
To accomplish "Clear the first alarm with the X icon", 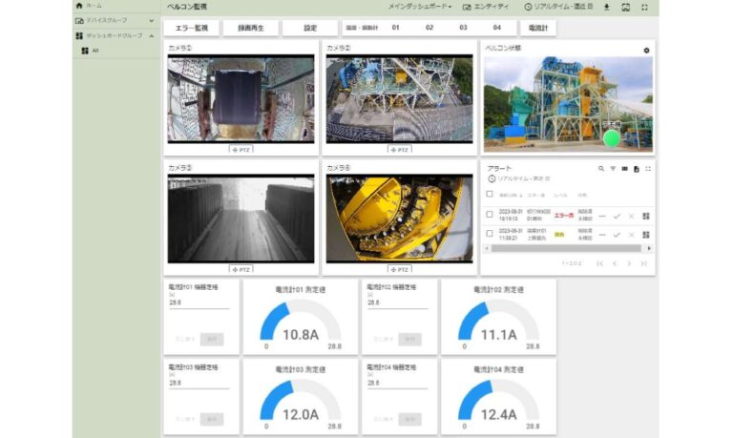I will click(631, 216).
